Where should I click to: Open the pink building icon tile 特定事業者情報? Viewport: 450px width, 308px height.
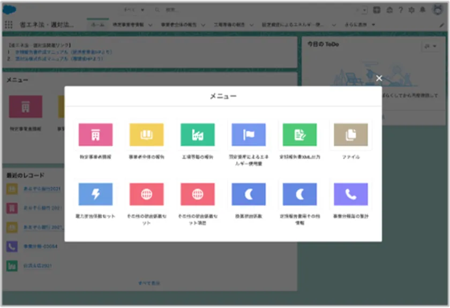95,135
